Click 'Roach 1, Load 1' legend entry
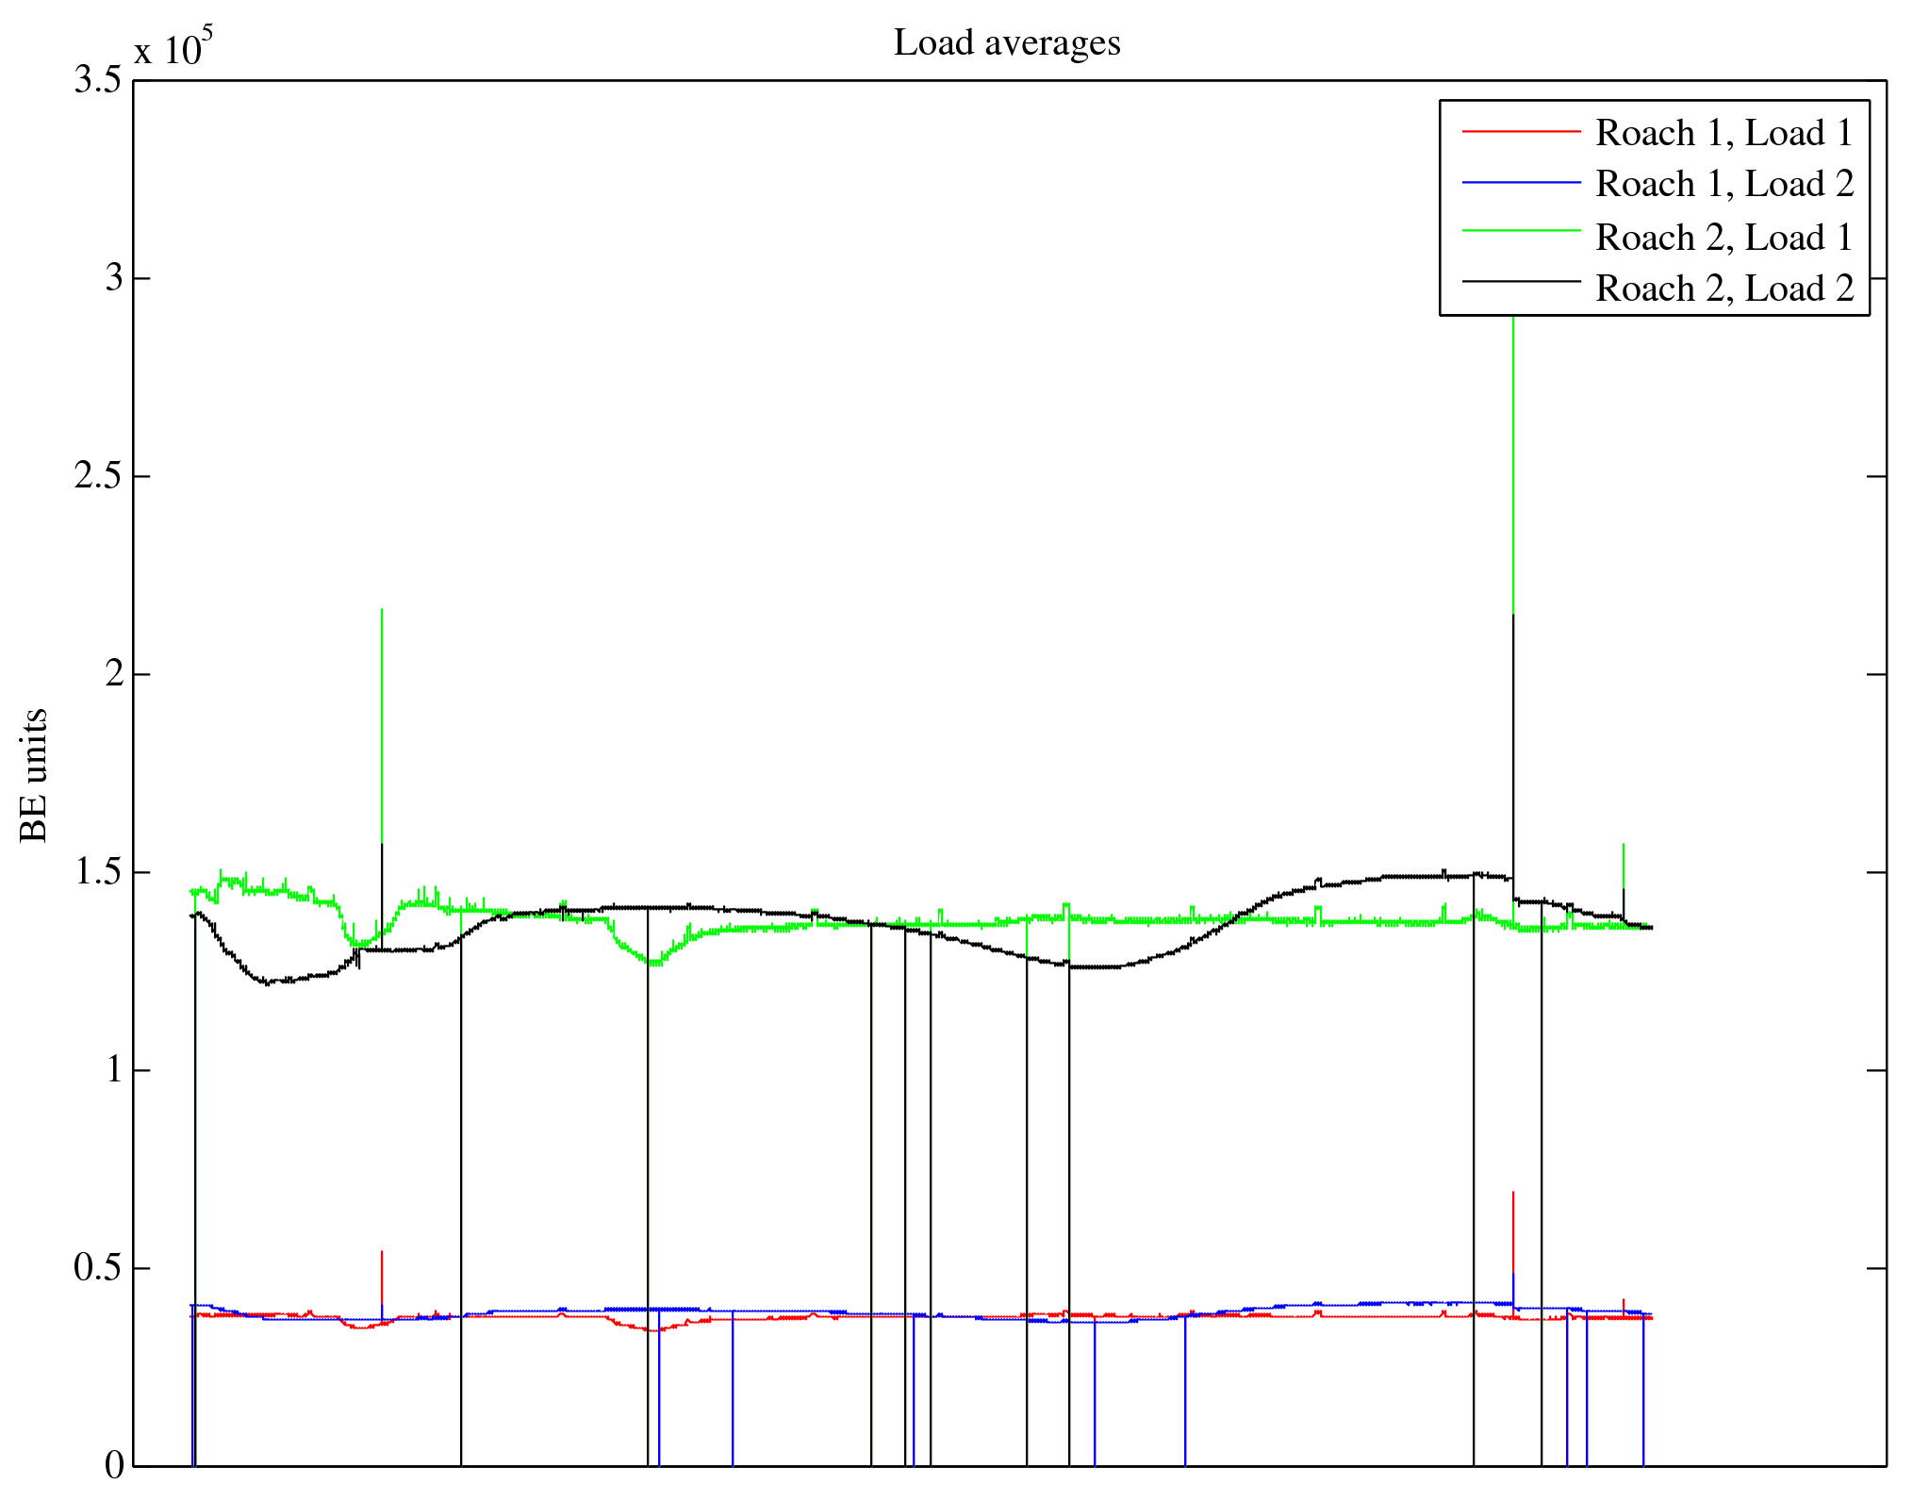Screen dimensions: 1913x1501 pyautogui.click(x=1723, y=133)
